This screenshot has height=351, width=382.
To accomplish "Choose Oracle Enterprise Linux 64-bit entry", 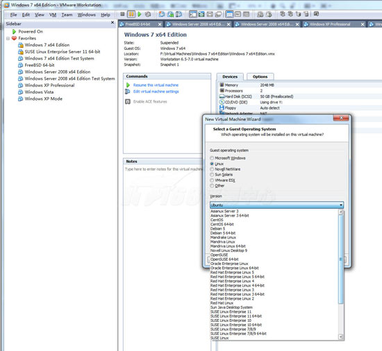I will point(274,268).
